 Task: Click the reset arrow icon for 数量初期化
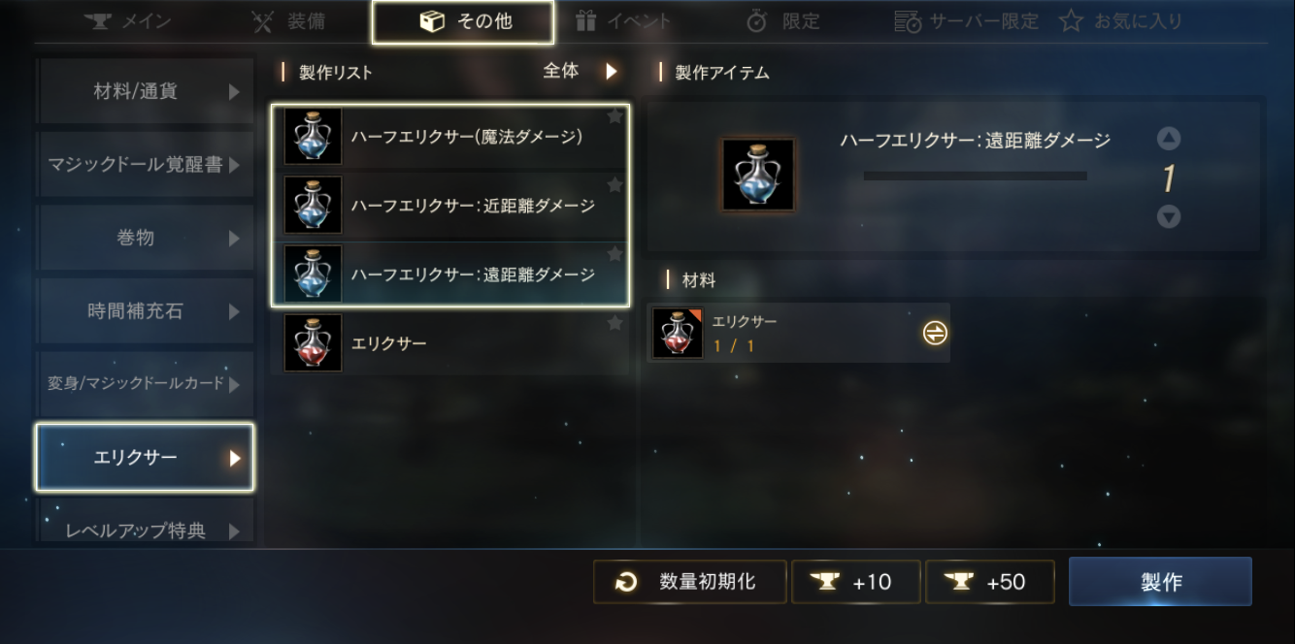[x=626, y=582]
